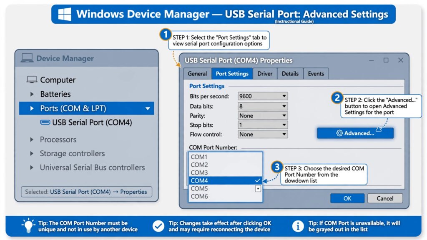Open the Bits per second dropdown
The image size is (427, 240).
263,96
